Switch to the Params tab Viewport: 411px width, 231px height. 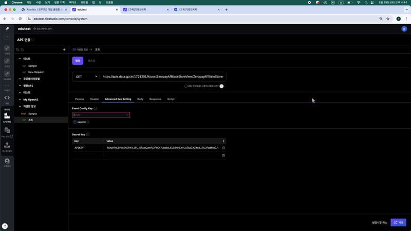coord(80,99)
